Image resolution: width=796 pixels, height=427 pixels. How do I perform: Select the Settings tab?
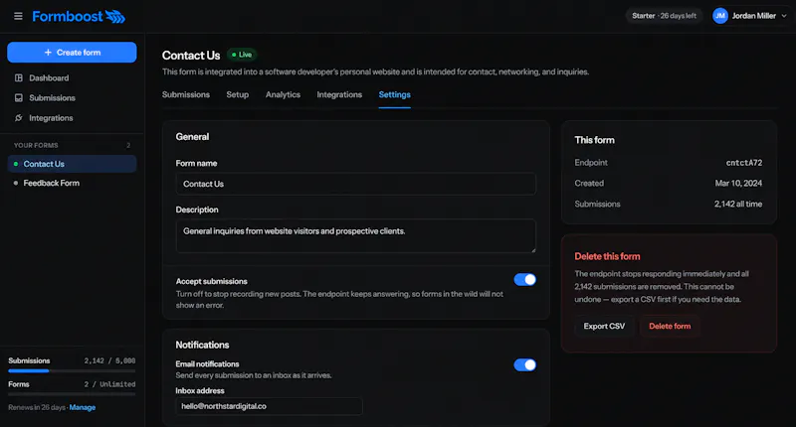click(x=394, y=94)
